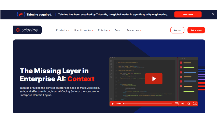The width and height of the screenshot is (217, 120).
Task: Click the 'Context' red headline word
Action: [x=81, y=79]
